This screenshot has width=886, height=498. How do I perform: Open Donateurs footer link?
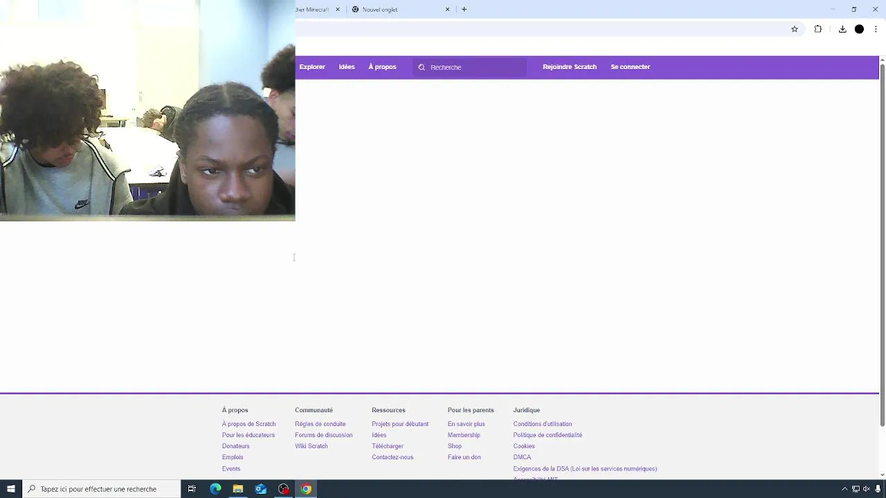(x=235, y=446)
